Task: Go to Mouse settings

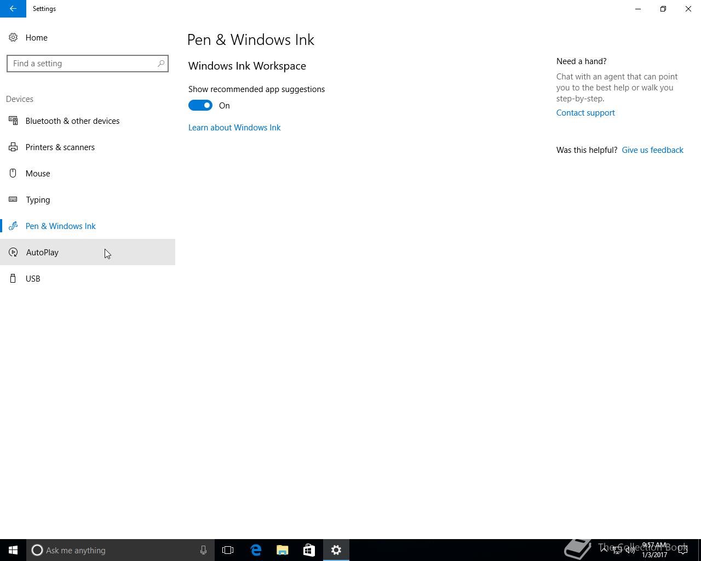Action: tap(88, 173)
